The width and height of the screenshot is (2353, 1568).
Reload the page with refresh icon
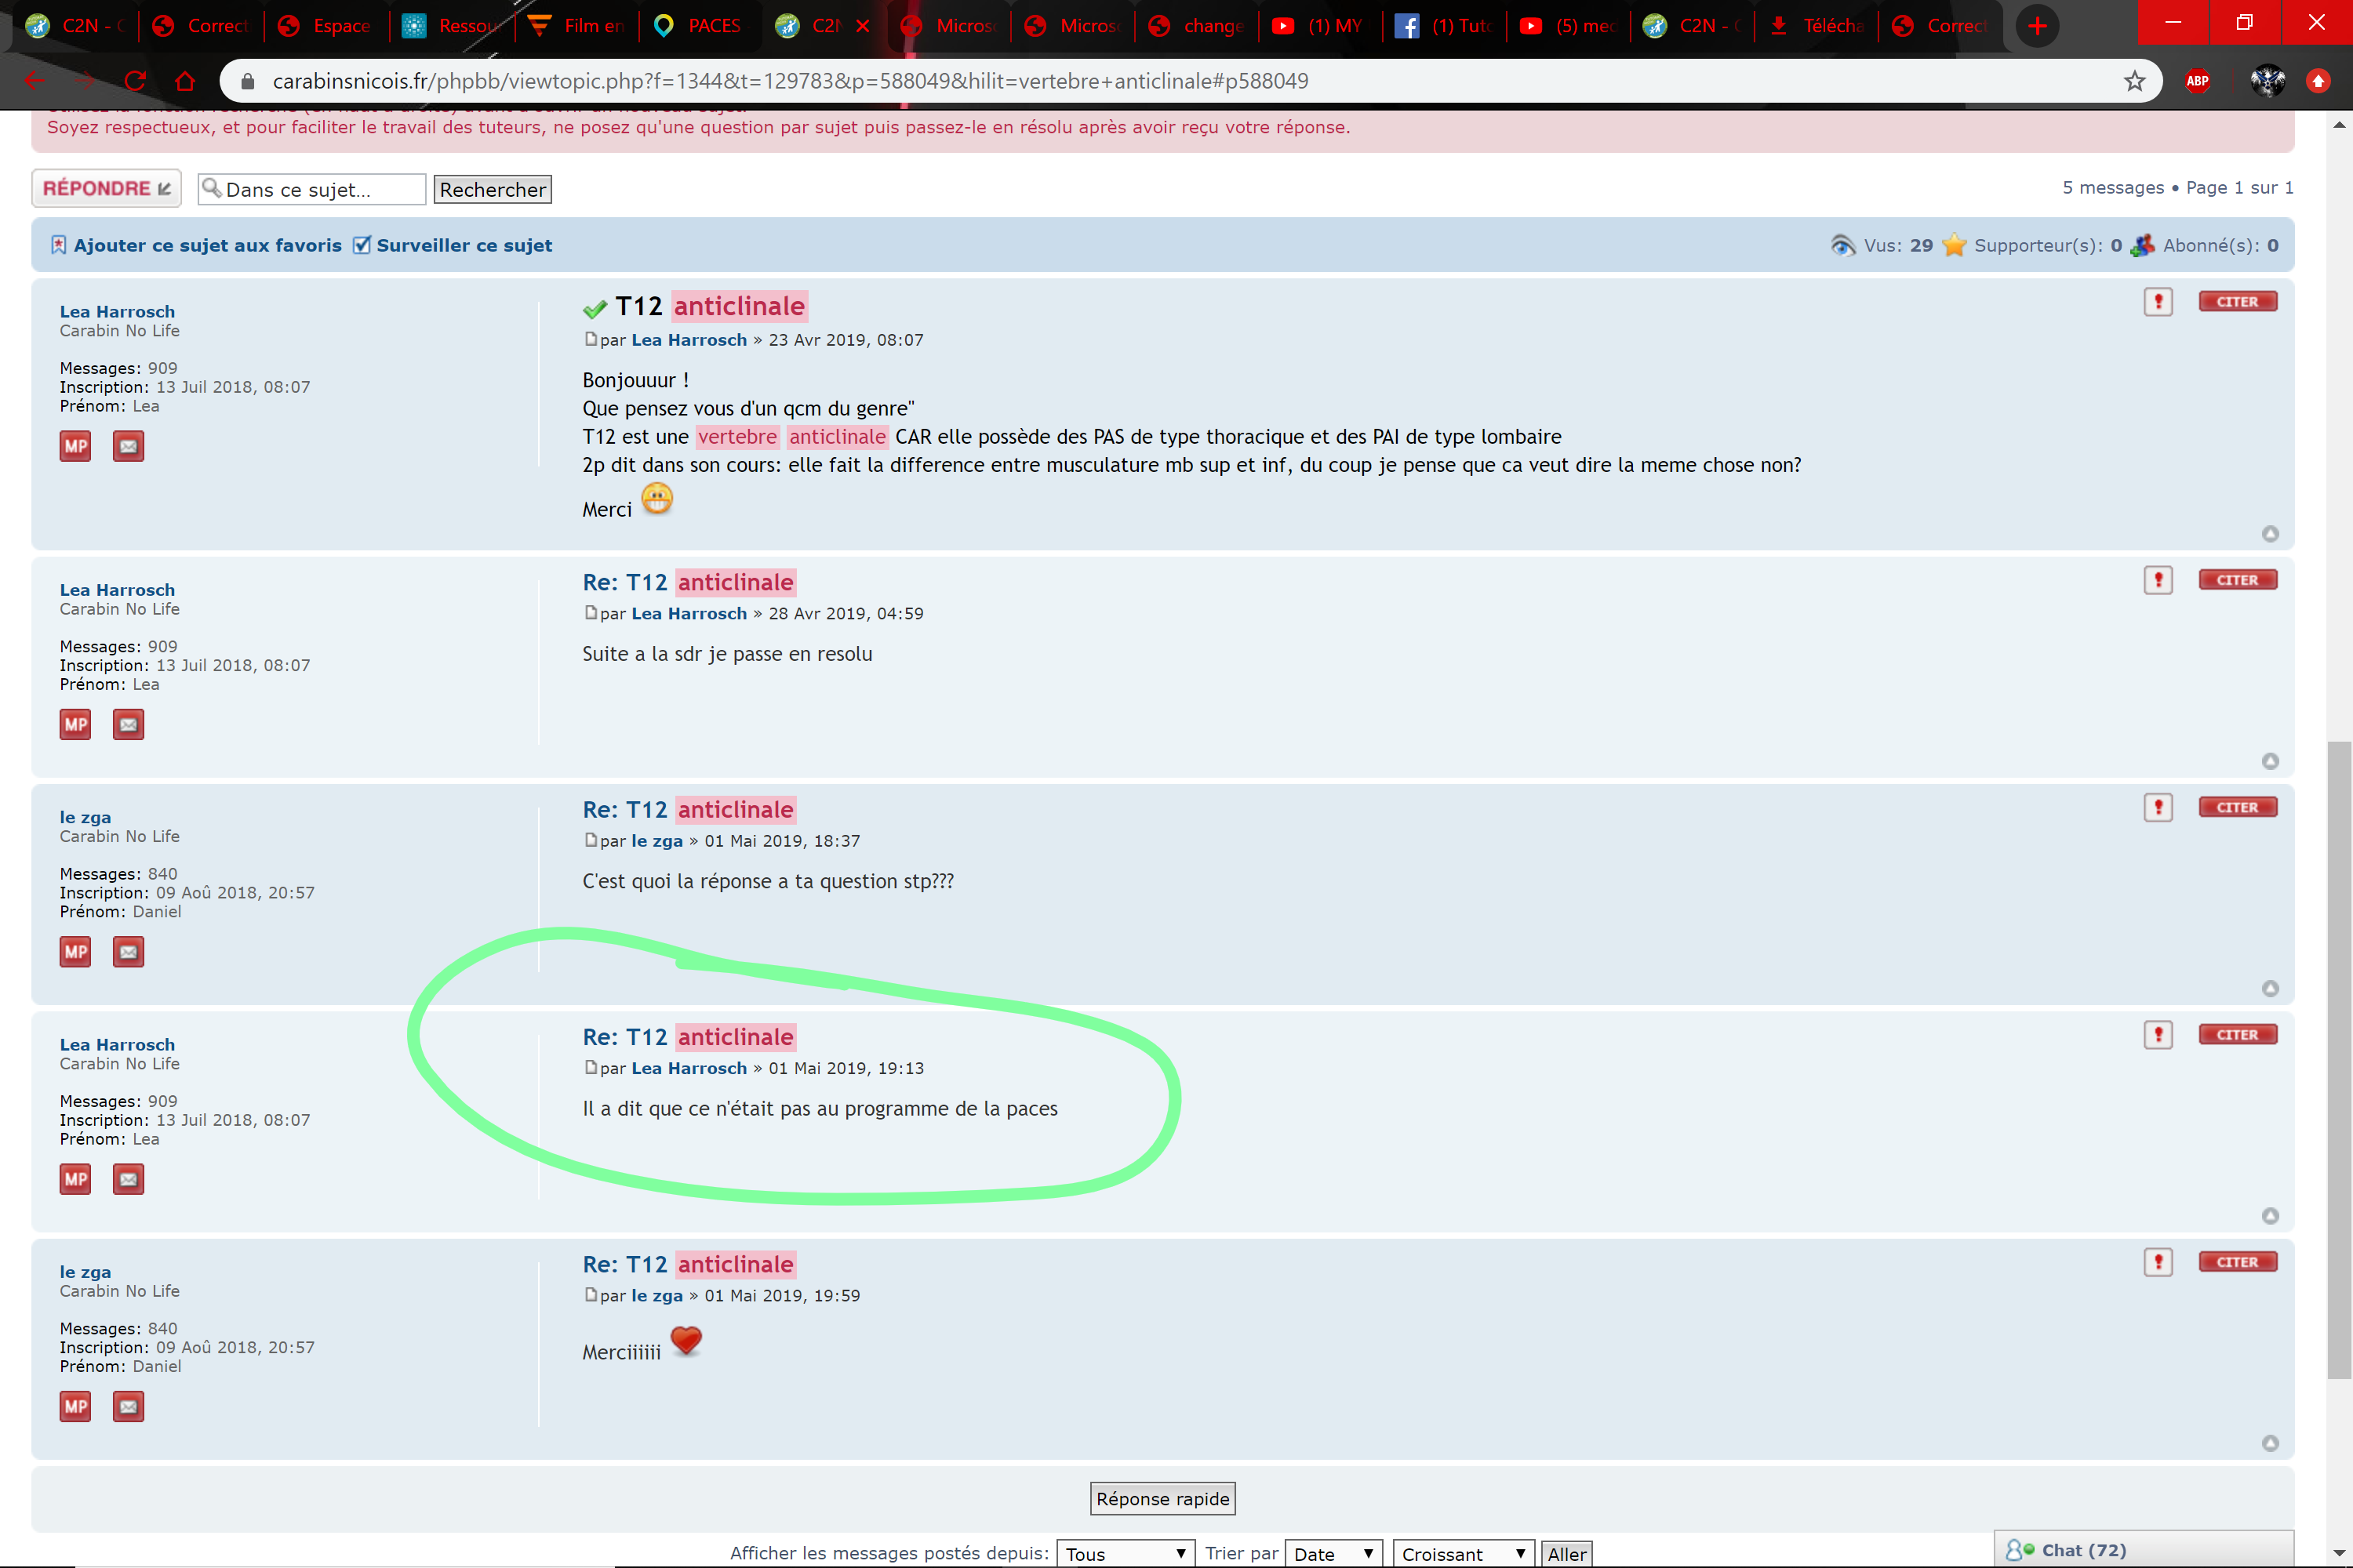click(x=136, y=81)
